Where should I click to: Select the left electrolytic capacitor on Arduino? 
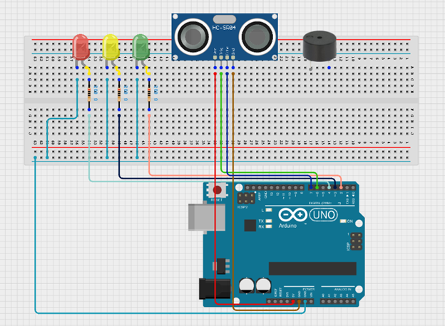tap(247, 285)
